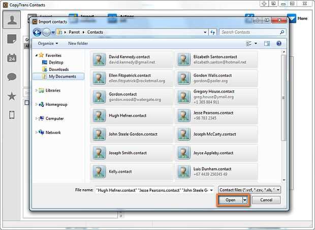
Task: Click the search magnifier icon
Action: 282,32
